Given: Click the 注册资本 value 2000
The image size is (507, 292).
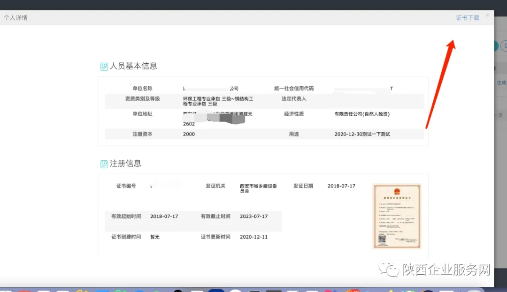Looking at the screenshot, I should pos(189,134).
